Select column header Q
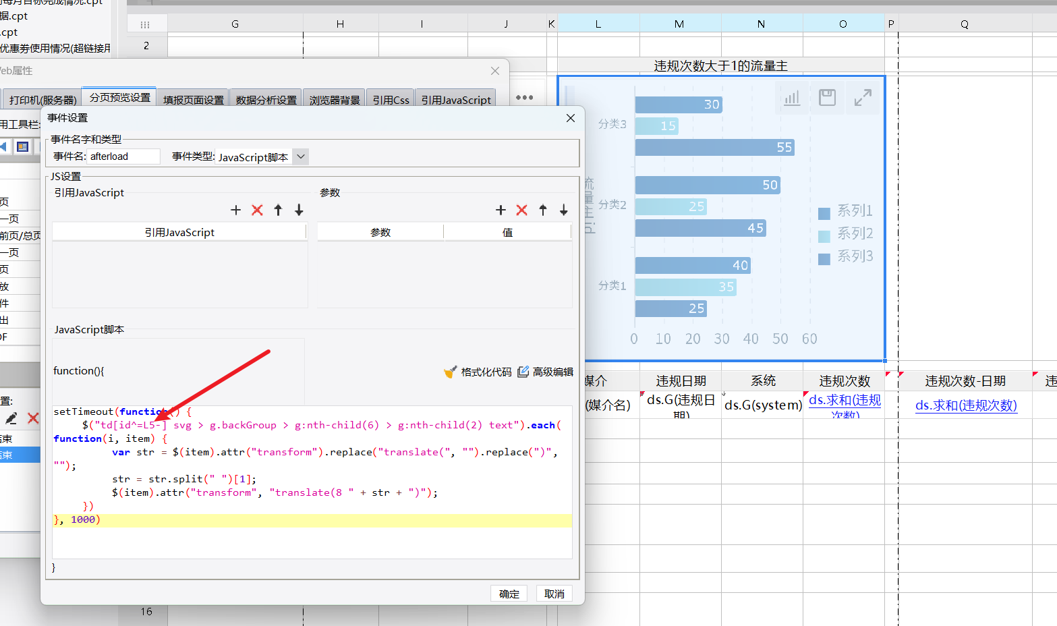This screenshot has height=626, width=1057. 965,24
